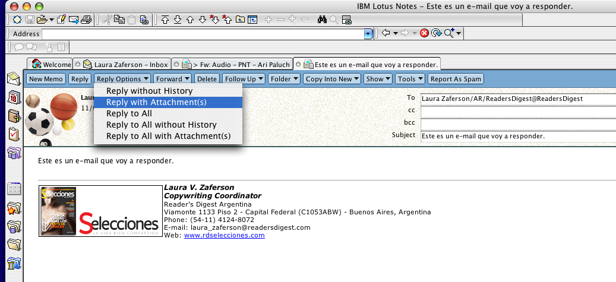
Task: Open the Show dropdown
Action: pos(378,79)
